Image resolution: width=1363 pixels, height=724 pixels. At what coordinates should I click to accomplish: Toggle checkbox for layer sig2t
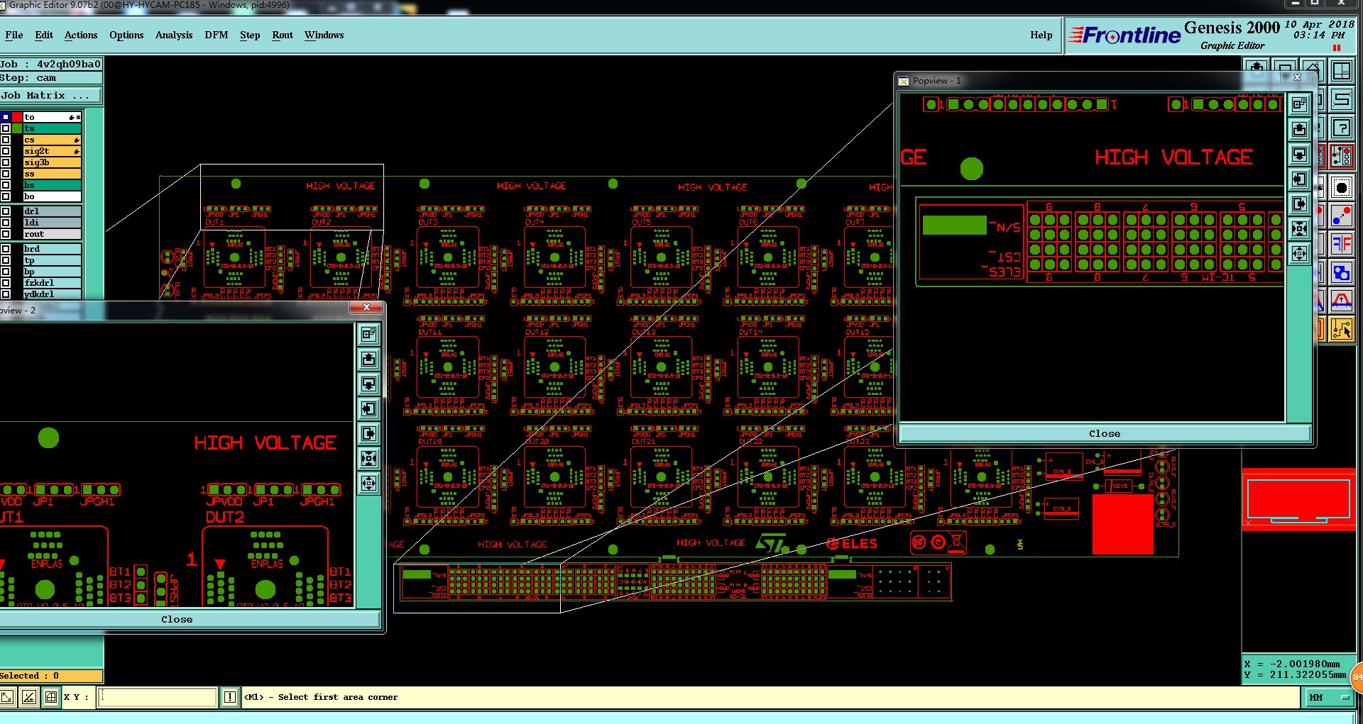[6, 151]
